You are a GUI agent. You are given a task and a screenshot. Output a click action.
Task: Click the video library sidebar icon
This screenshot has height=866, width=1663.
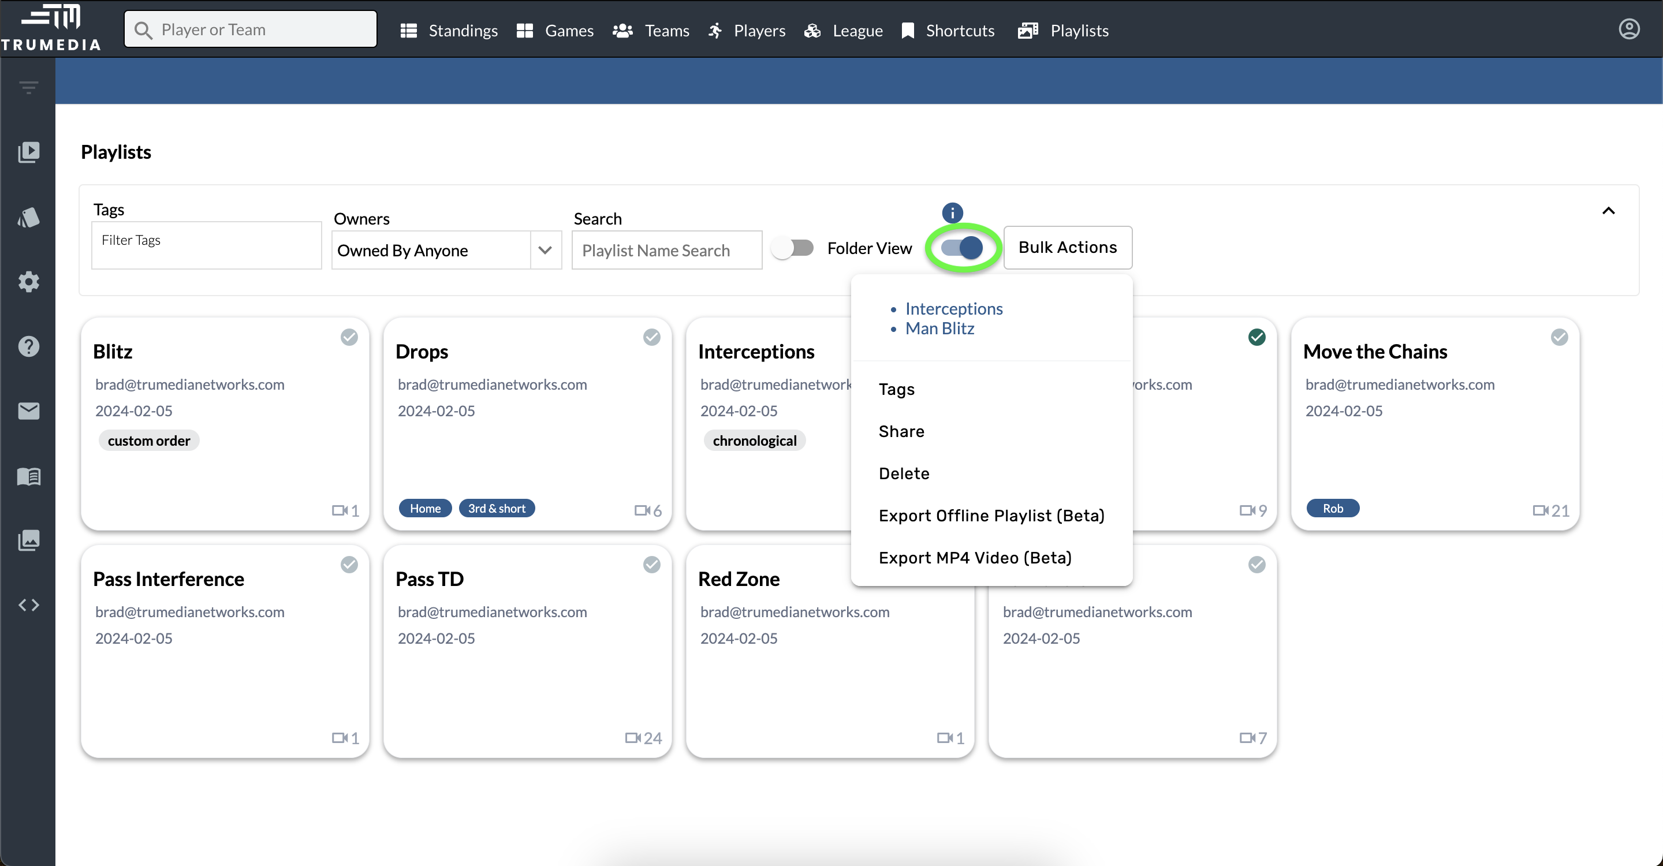coord(28,152)
